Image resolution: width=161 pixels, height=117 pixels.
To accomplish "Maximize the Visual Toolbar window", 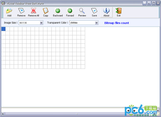I will click(154, 3).
